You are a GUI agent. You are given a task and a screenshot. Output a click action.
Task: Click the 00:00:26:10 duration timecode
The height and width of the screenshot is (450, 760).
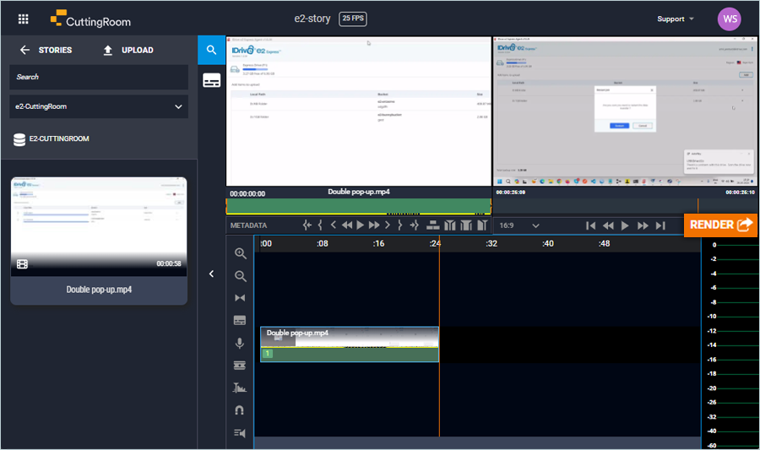(740, 192)
